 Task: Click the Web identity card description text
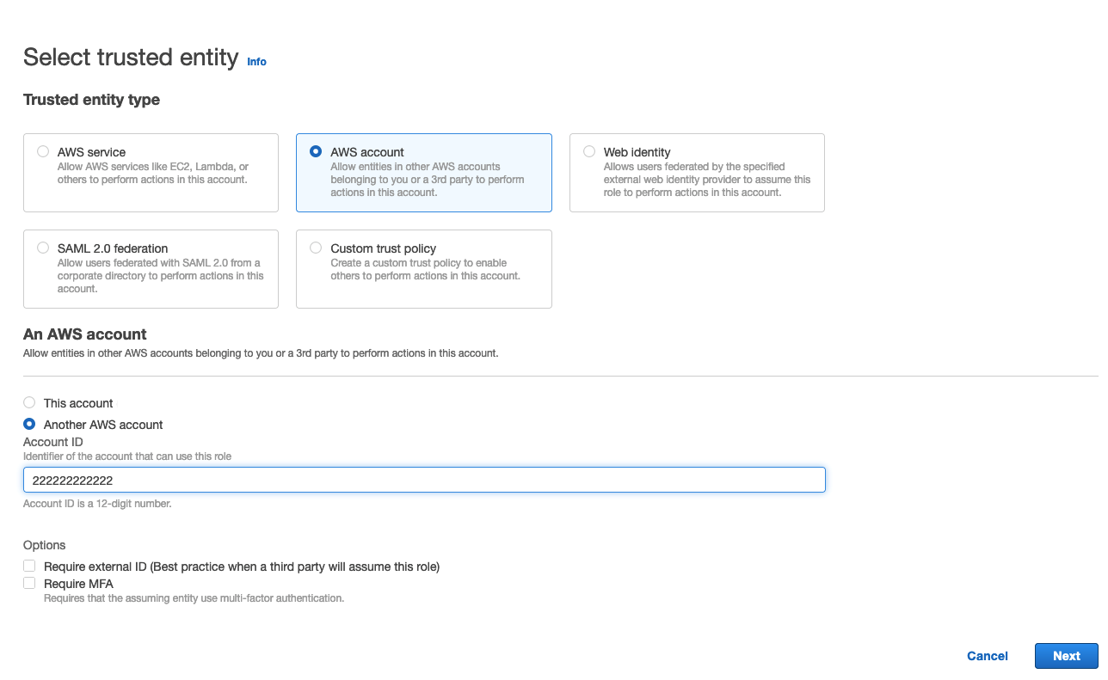coord(706,180)
